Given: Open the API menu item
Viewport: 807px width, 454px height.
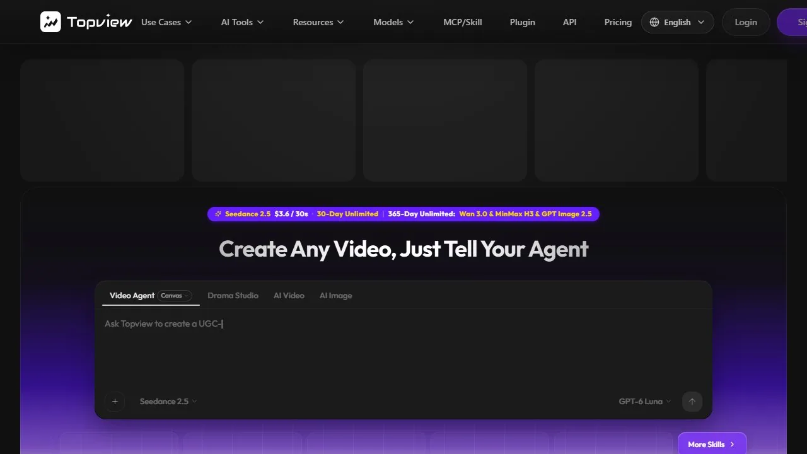Looking at the screenshot, I should [x=570, y=22].
